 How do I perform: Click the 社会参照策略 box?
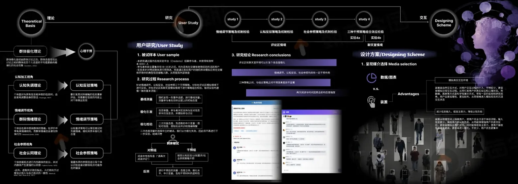(x=86, y=153)
